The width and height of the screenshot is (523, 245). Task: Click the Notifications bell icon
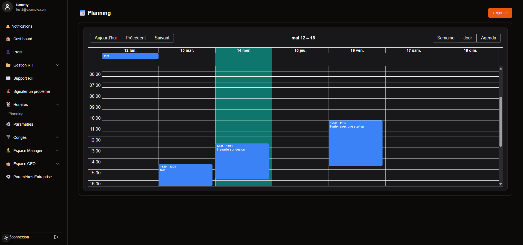point(8,27)
